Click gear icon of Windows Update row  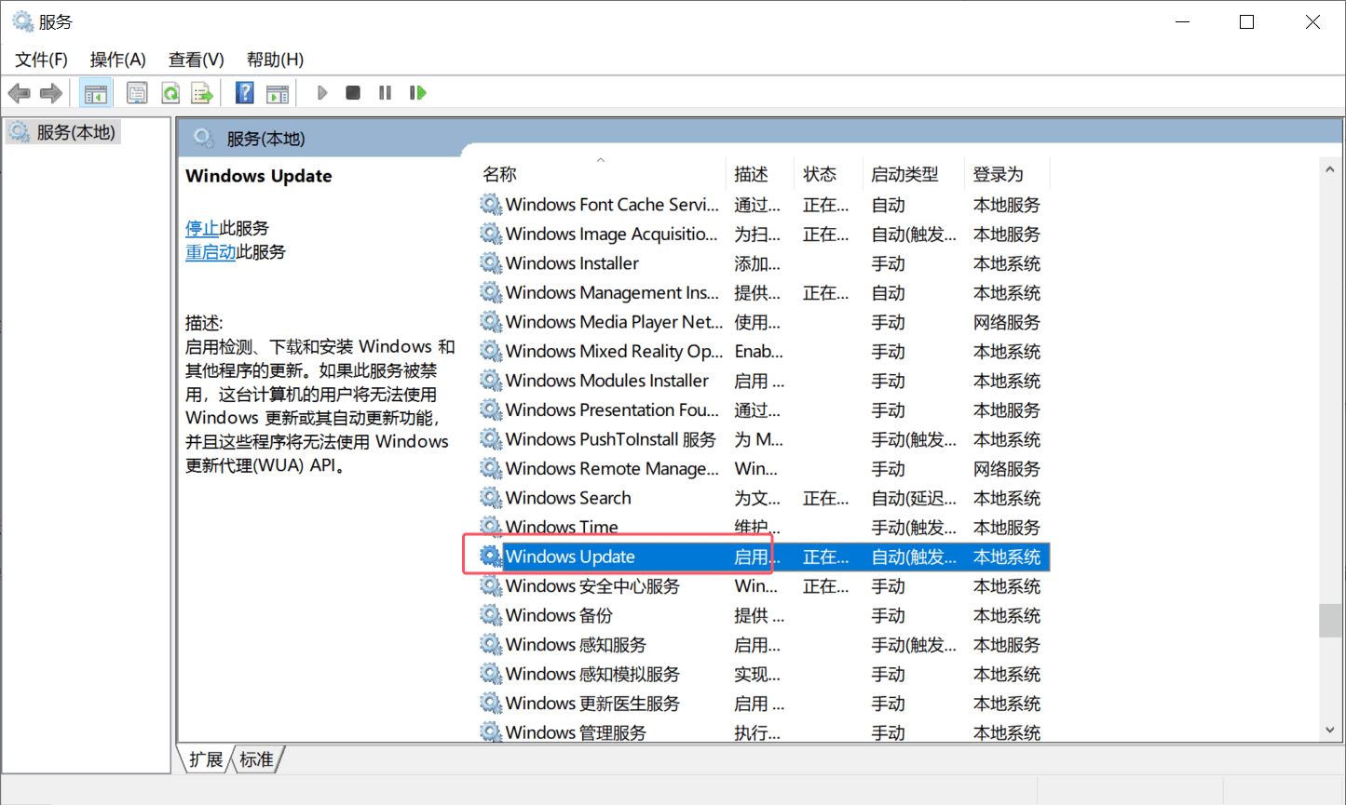point(491,557)
